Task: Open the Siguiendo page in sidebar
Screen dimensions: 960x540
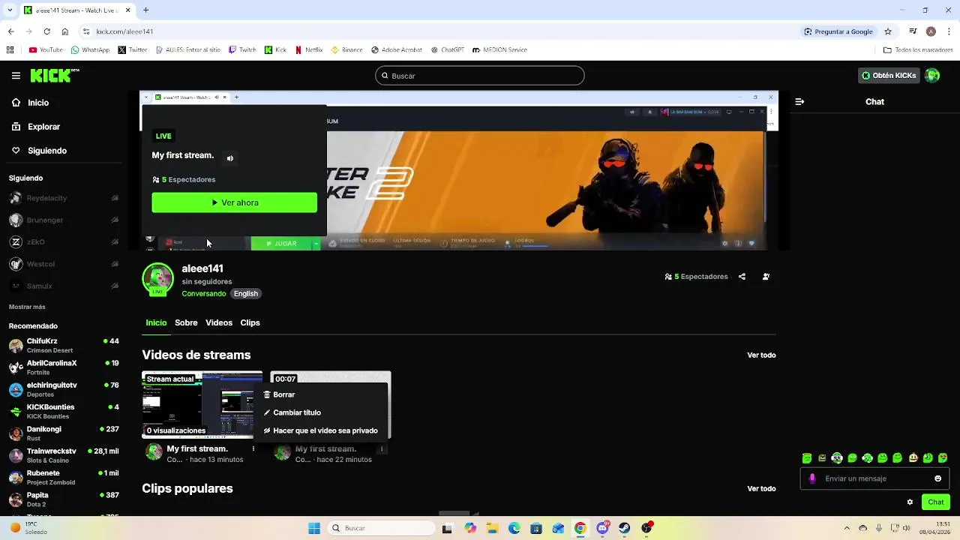Action: pyautogui.click(x=46, y=151)
